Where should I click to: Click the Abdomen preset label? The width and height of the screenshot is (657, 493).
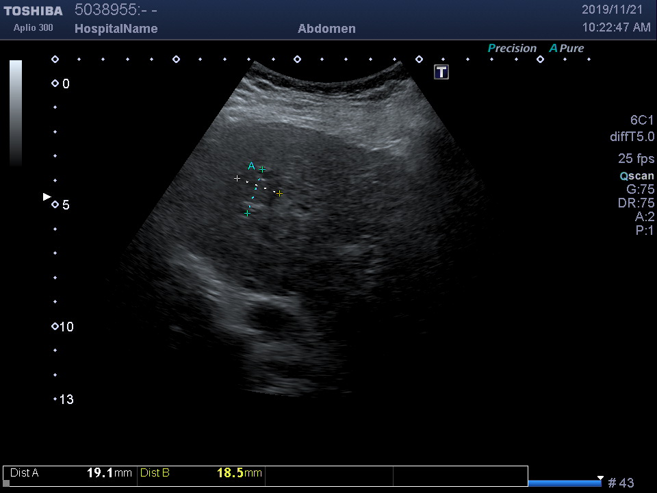[326, 29]
